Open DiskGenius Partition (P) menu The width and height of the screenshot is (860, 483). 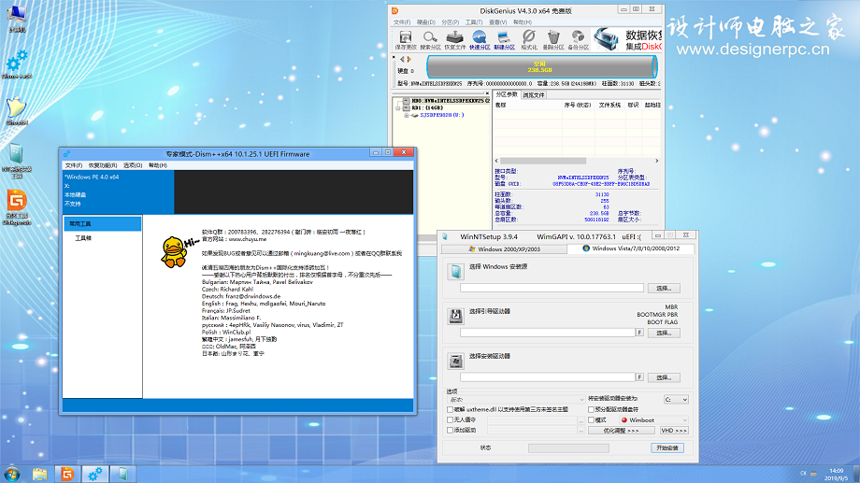click(451, 22)
